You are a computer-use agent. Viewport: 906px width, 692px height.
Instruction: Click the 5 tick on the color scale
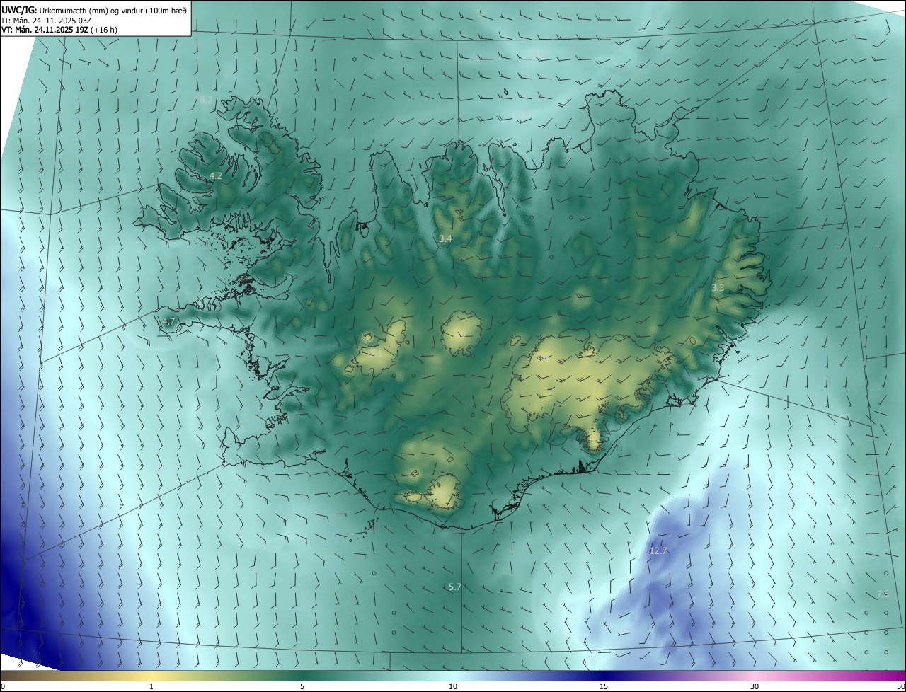click(302, 686)
